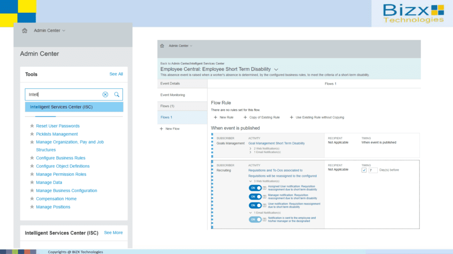Open Picklists Management link
This screenshot has height=254, width=453.
[x=57, y=134]
